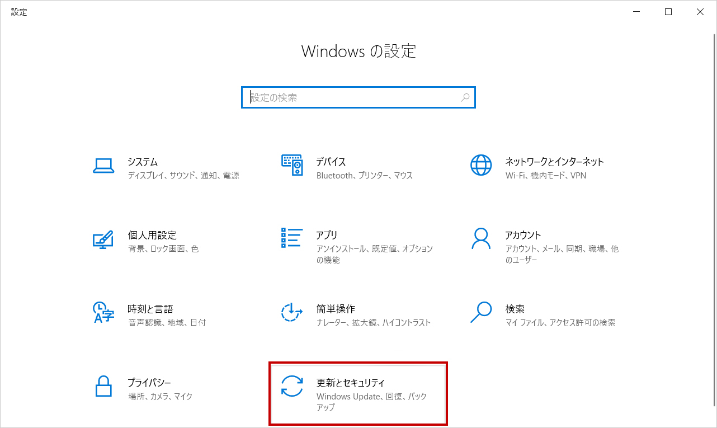
Task: Click 'アカウント、メール、同期、職場、他' description
Action: click(x=562, y=248)
